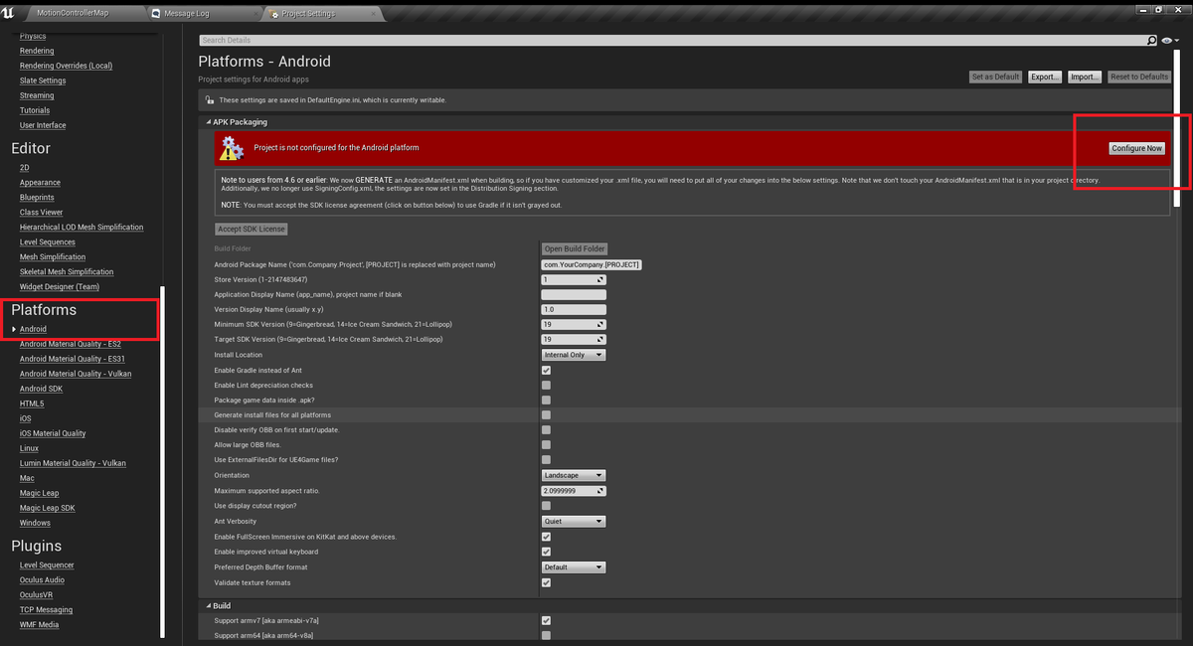Open Rendering settings in sidebar

(x=37, y=51)
